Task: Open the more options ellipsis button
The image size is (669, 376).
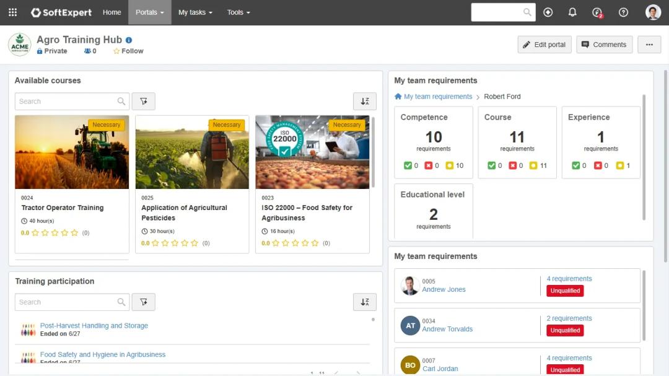Action: tap(649, 45)
